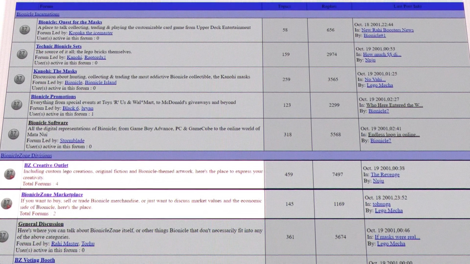470x264 pixels.
Task: Open the Endless loop in online thread
Action: click(x=394, y=135)
